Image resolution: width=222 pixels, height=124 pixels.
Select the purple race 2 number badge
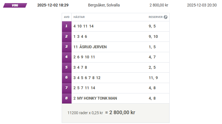(66, 36)
